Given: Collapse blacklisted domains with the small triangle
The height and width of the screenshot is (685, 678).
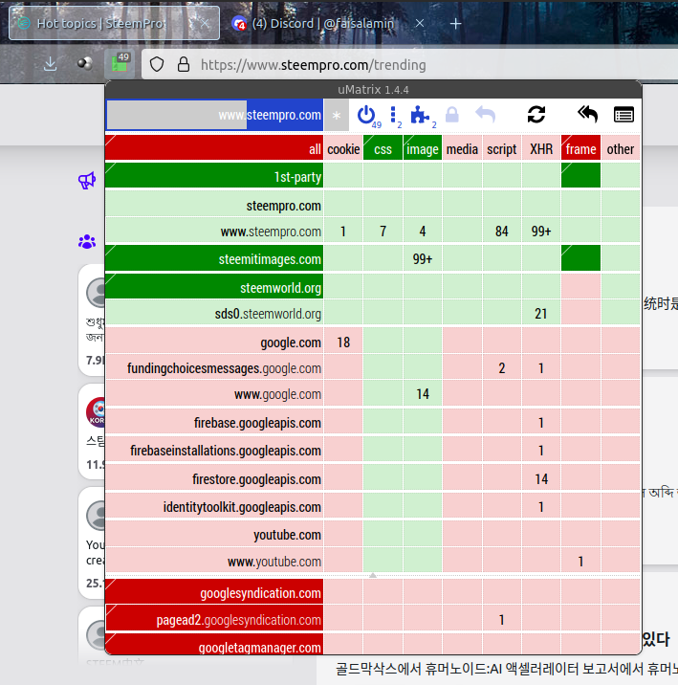Looking at the screenshot, I should (373, 575).
